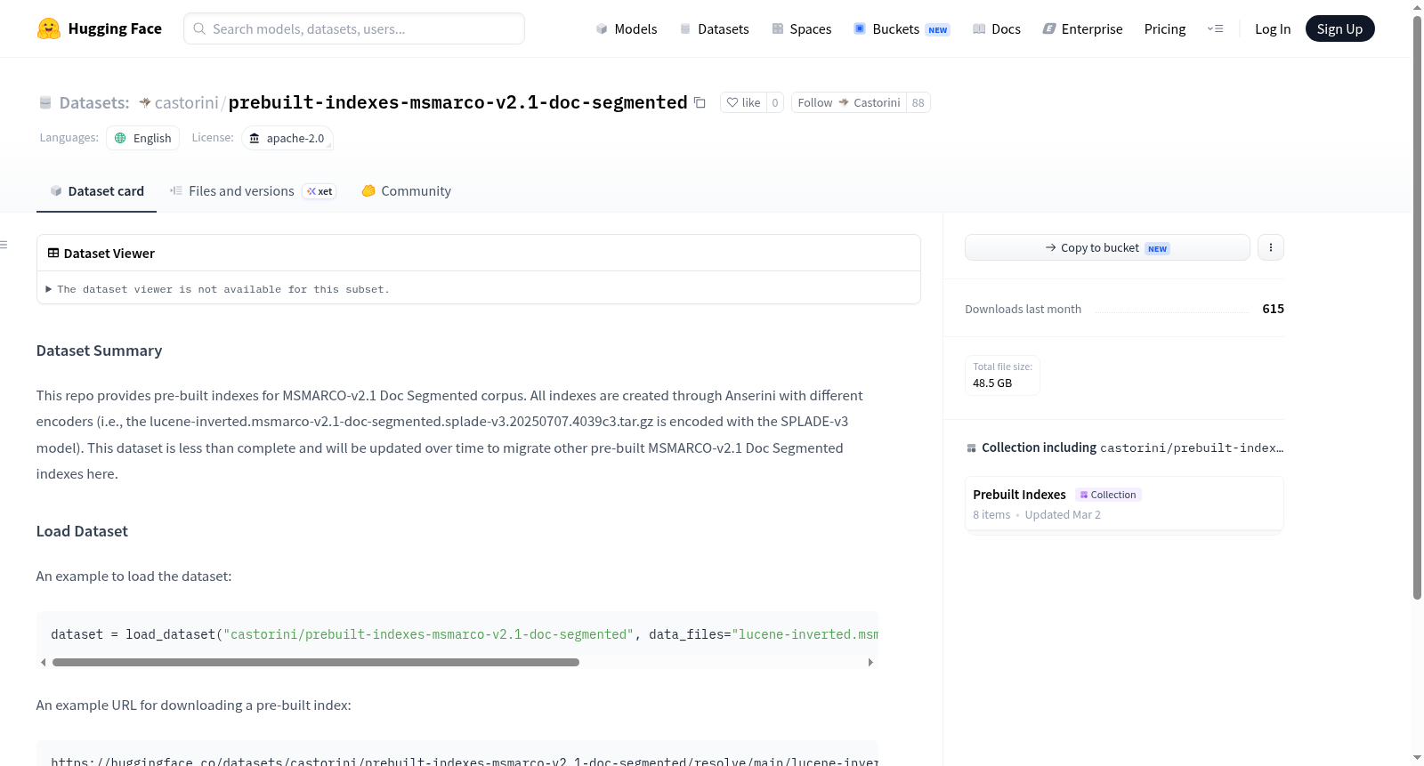
Task: Open the extra navigation menu icon
Action: pos(1215,28)
